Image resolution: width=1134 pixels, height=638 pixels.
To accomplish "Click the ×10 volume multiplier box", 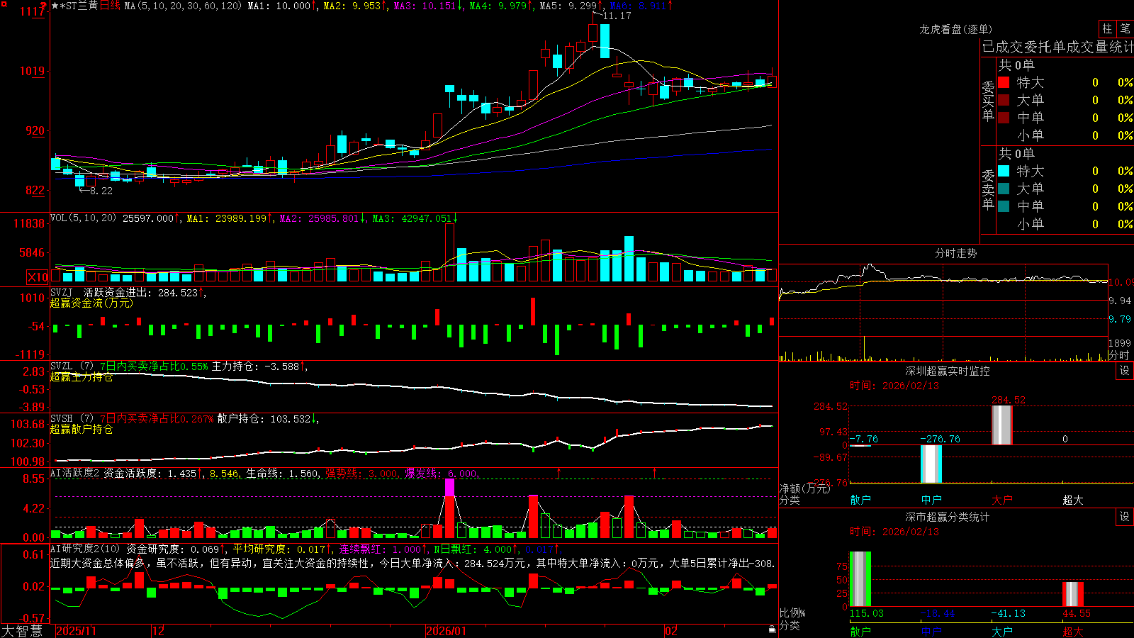I will [38, 277].
